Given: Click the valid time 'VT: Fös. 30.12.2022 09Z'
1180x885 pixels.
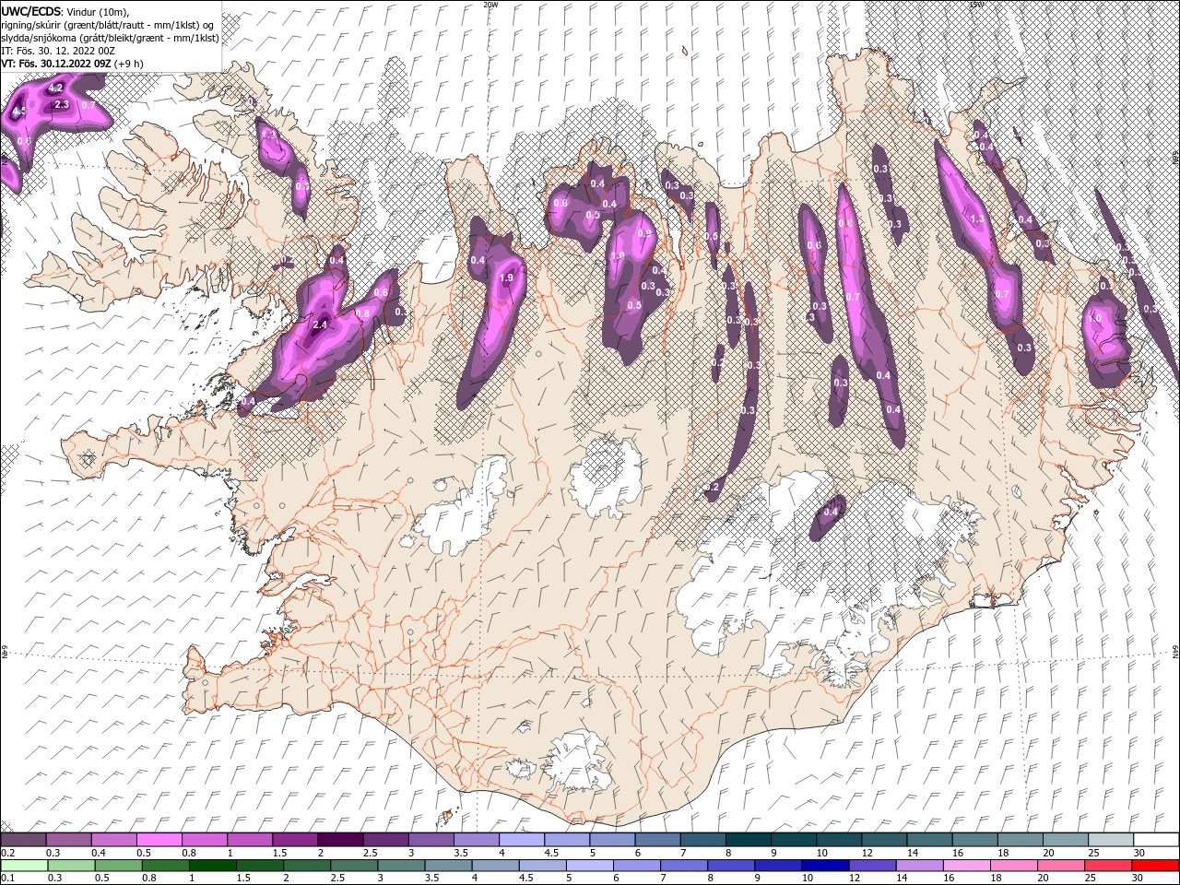Looking at the screenshot, I should (56, 63).
